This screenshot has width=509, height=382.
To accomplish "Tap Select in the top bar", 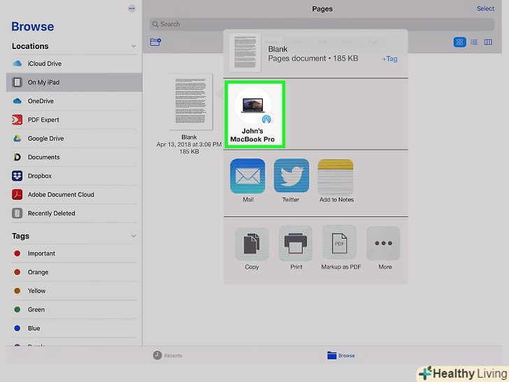I will tap(485, 9).
